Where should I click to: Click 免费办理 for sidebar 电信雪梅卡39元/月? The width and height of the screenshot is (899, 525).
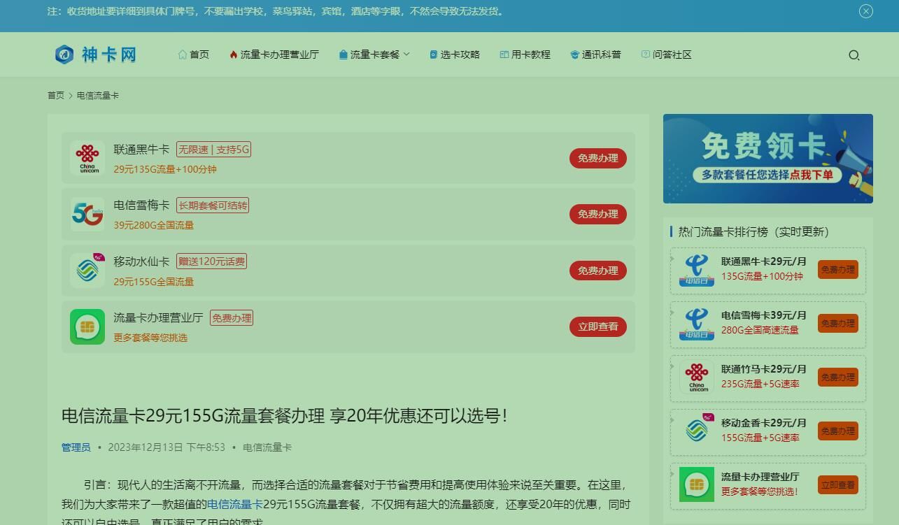click(x=837, y=324)
